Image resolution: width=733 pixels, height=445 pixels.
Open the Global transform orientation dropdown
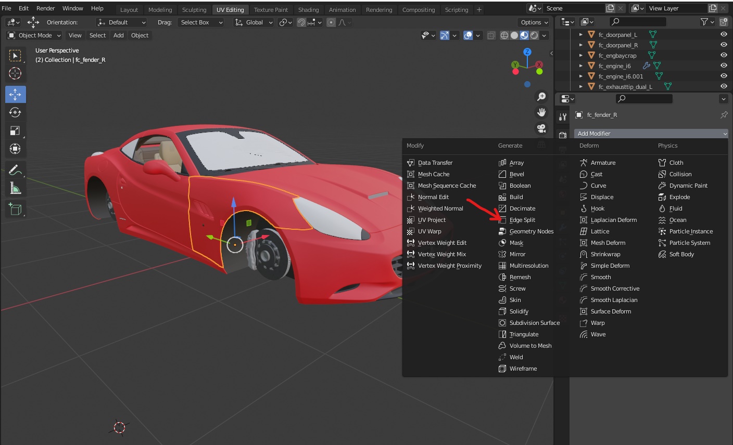tap(254, 22)
